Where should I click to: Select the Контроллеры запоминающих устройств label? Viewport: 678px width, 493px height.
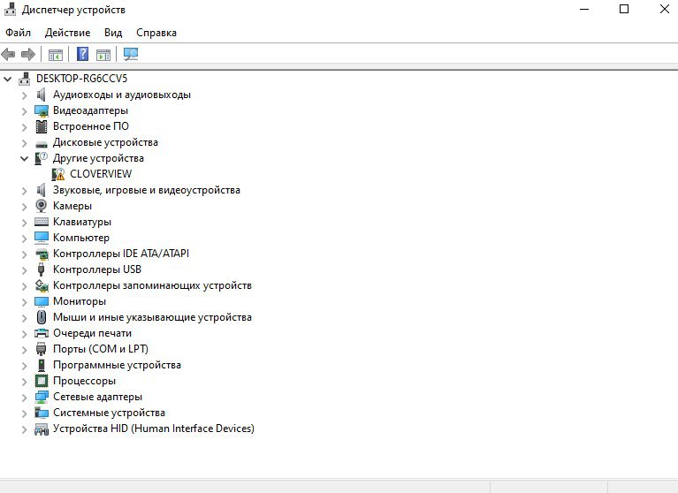[x=152, y=285]
